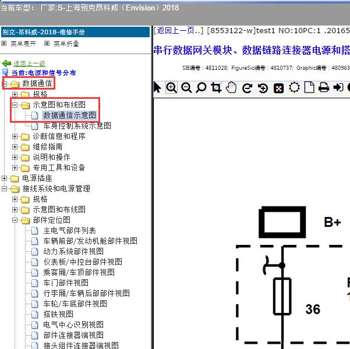This screenshot has width=350, height=349.
Task: Open 乘客厢/车顶部件视图
Action: click(79, 272)
